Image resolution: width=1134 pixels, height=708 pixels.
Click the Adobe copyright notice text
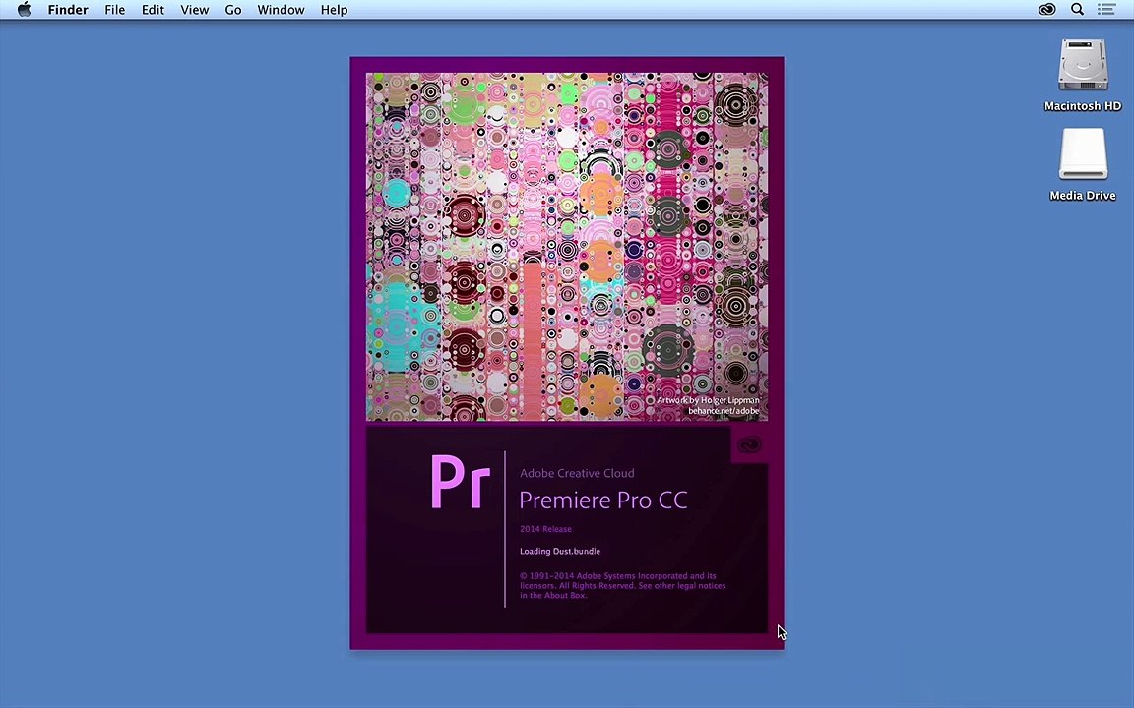click(623, 586)
